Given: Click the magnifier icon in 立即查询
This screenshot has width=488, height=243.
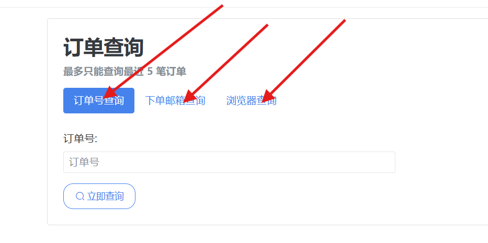Looking at the screenshot, I should click(80, 196).
